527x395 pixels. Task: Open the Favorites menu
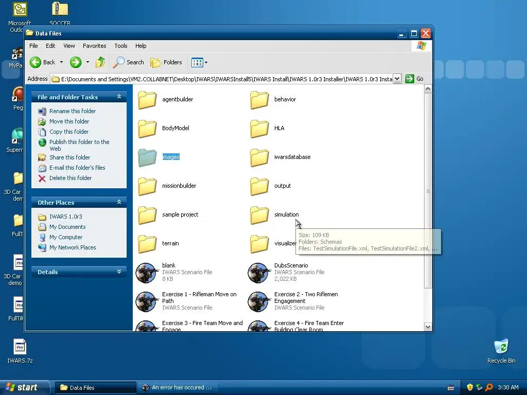95,46
